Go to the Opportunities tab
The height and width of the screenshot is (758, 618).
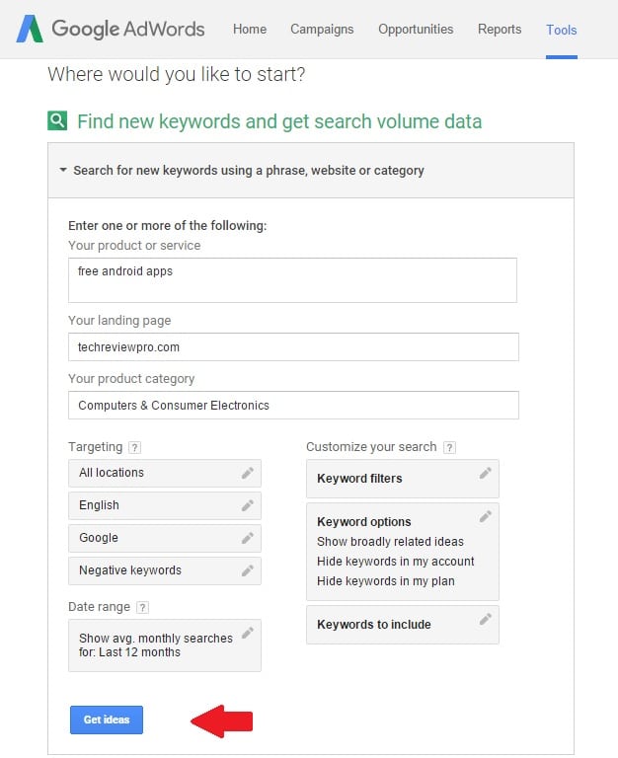[x=416, y=29]
